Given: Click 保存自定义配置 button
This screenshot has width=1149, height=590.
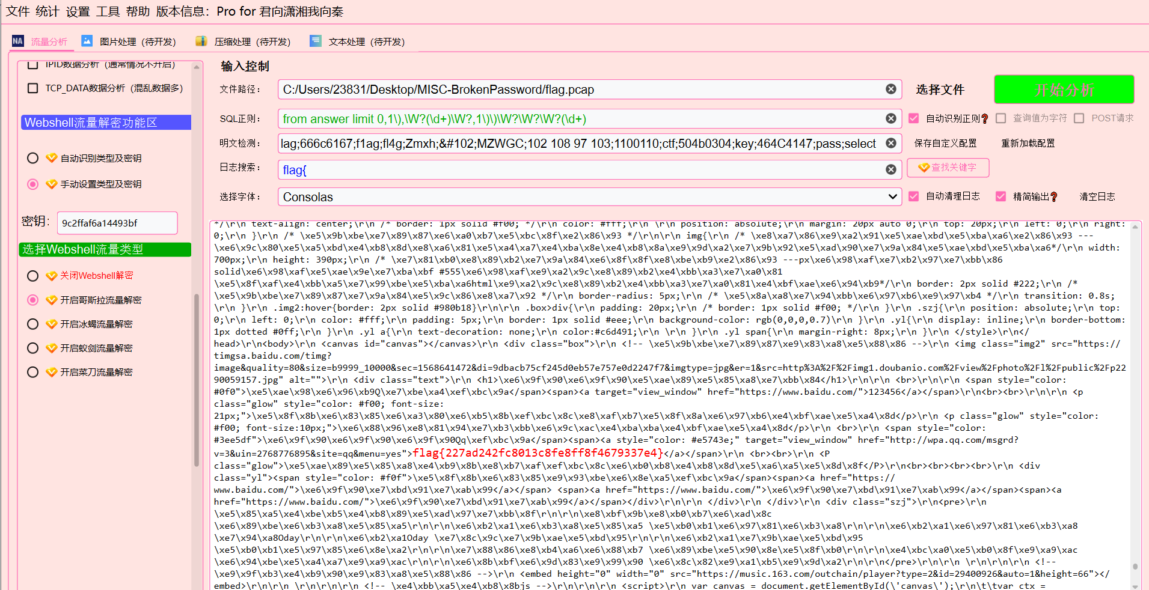Looking at the screenshot, I should click(946, 144).
